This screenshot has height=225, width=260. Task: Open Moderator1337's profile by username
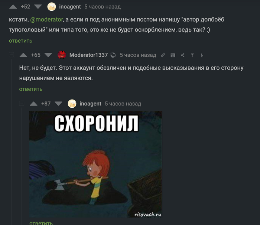(x=88, y=55)
